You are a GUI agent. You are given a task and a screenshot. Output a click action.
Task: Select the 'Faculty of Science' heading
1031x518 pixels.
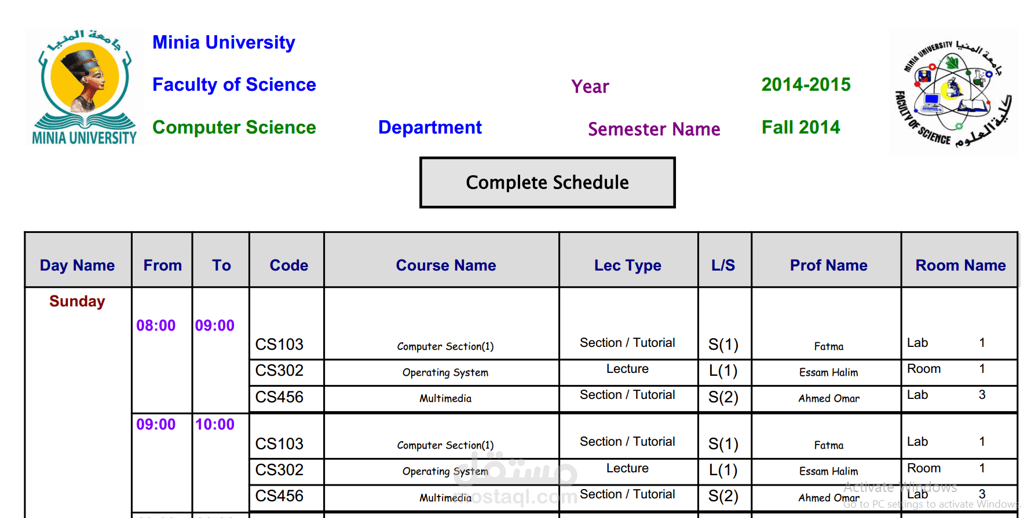(x=234, y=84)
